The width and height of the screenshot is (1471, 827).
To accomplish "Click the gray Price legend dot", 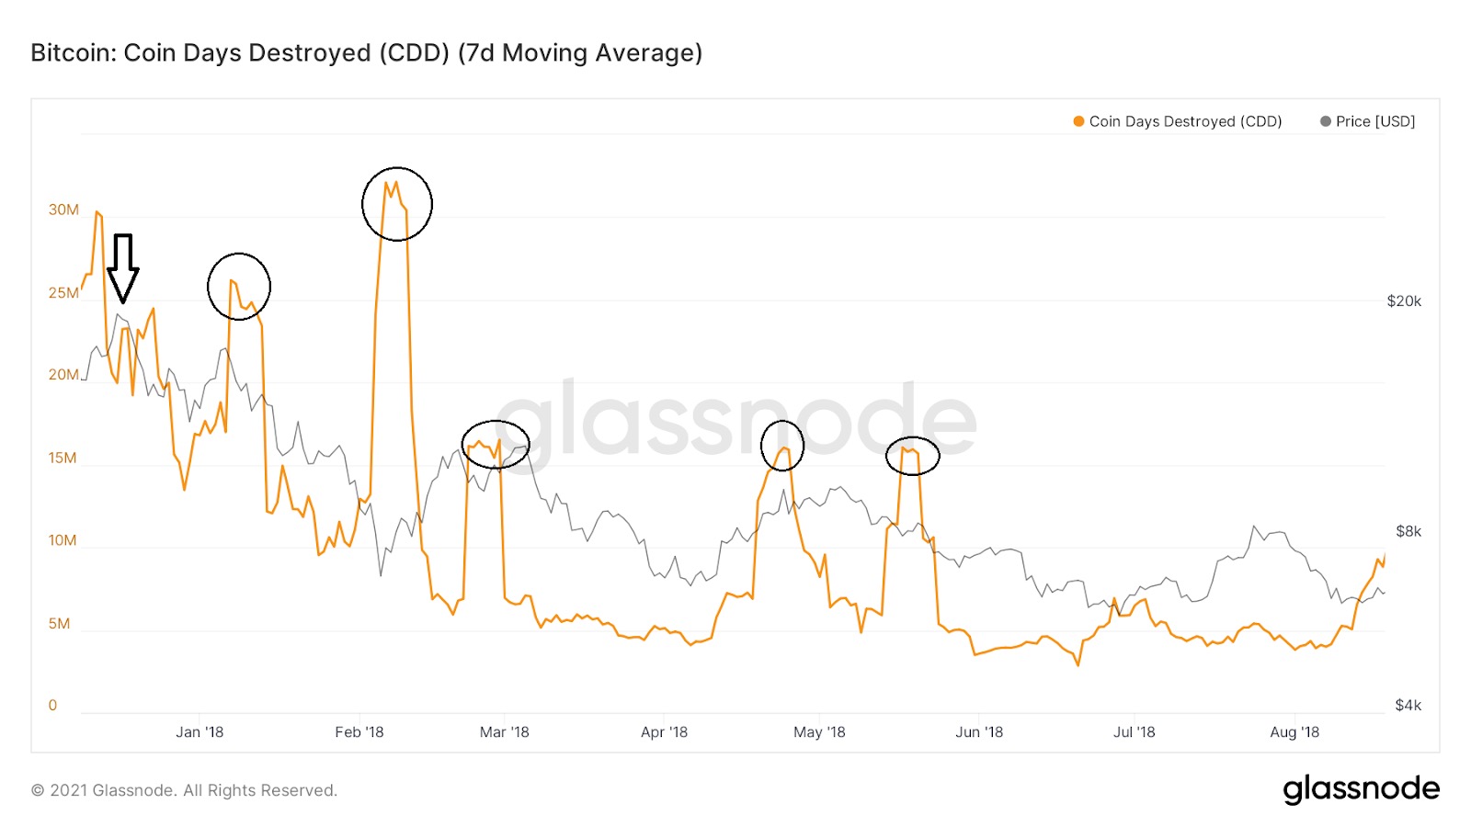I will pyautogui.click(x=1325, y=121).
